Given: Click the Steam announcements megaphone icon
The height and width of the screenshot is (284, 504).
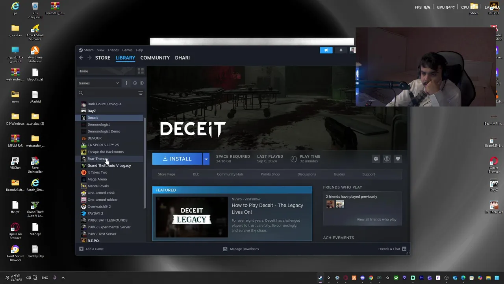Looking at the screenshot, I should click(326, 50).
